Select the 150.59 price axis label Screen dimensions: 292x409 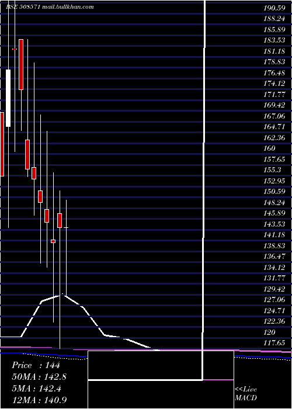(274, 192)
